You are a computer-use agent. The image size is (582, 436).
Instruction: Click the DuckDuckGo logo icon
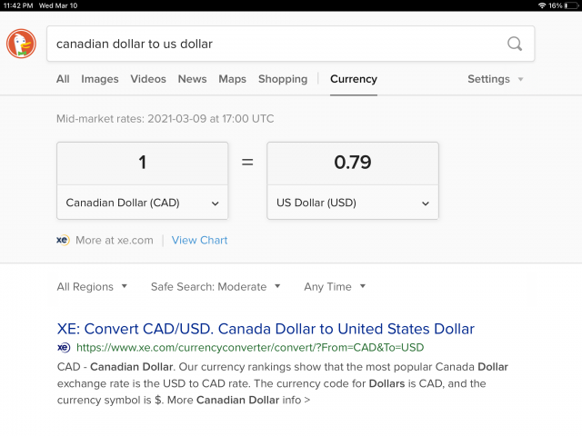click(21, 44)
